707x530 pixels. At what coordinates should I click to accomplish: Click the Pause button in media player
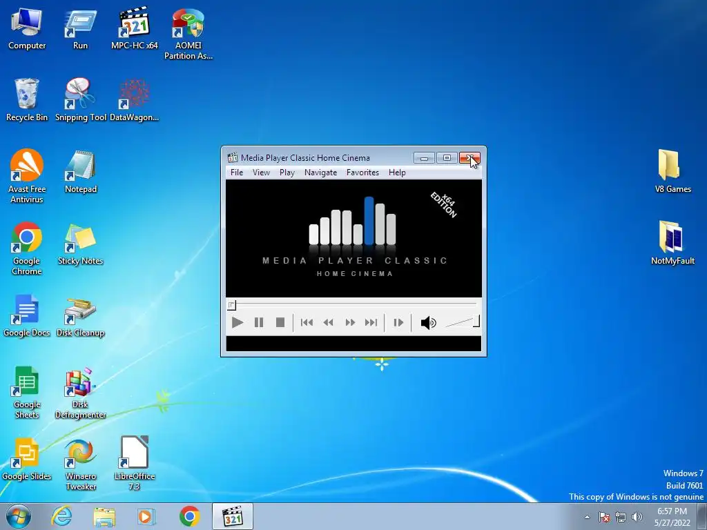pyautogui.click(x=259, y=323)
